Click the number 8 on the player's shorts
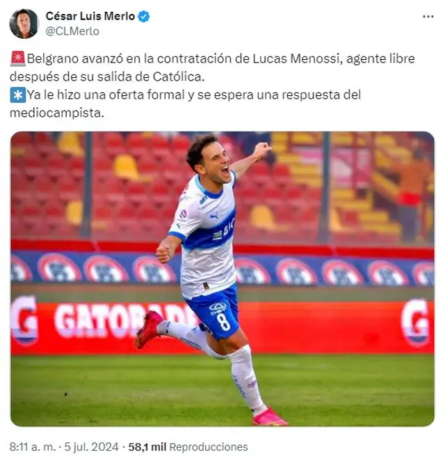Screen dimensions: 445x459 click(x=225, y=322)
